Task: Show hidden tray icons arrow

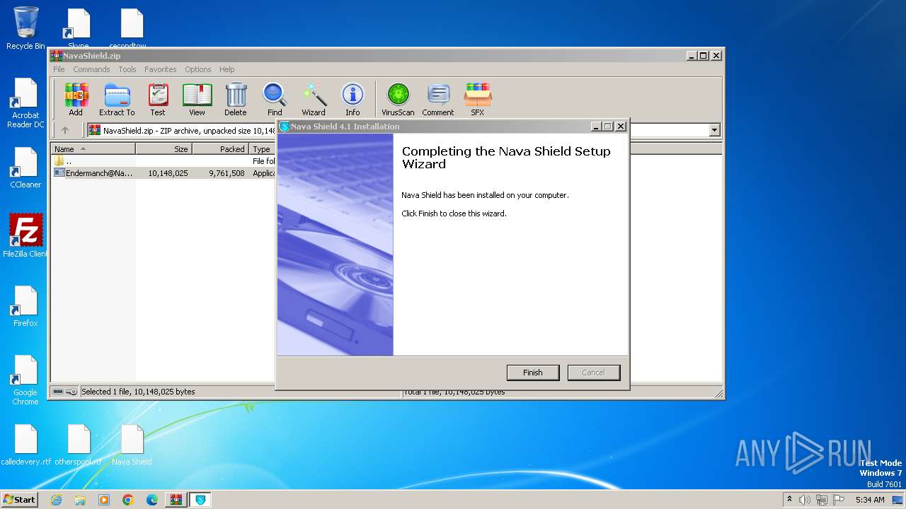Action: pos(789,500)
